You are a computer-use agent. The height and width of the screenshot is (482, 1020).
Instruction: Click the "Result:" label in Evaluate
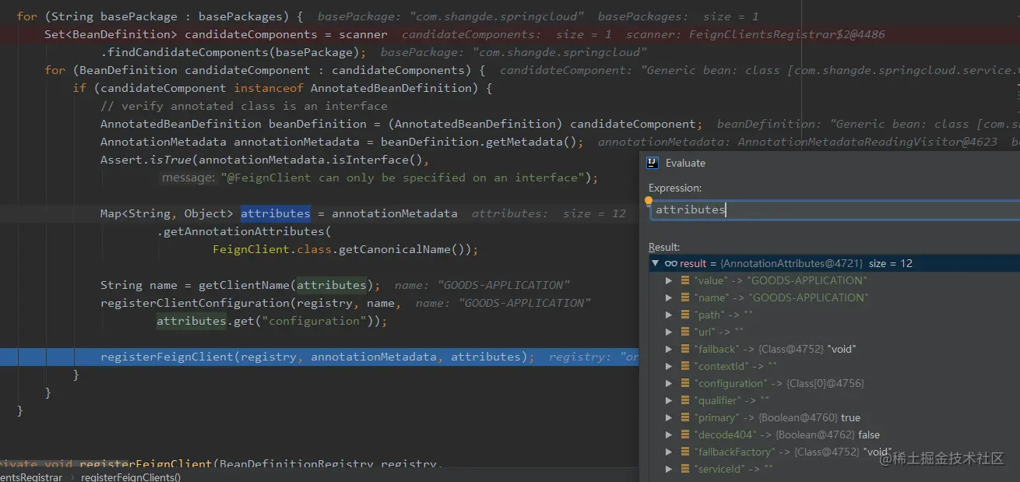(x=664, y=247)
